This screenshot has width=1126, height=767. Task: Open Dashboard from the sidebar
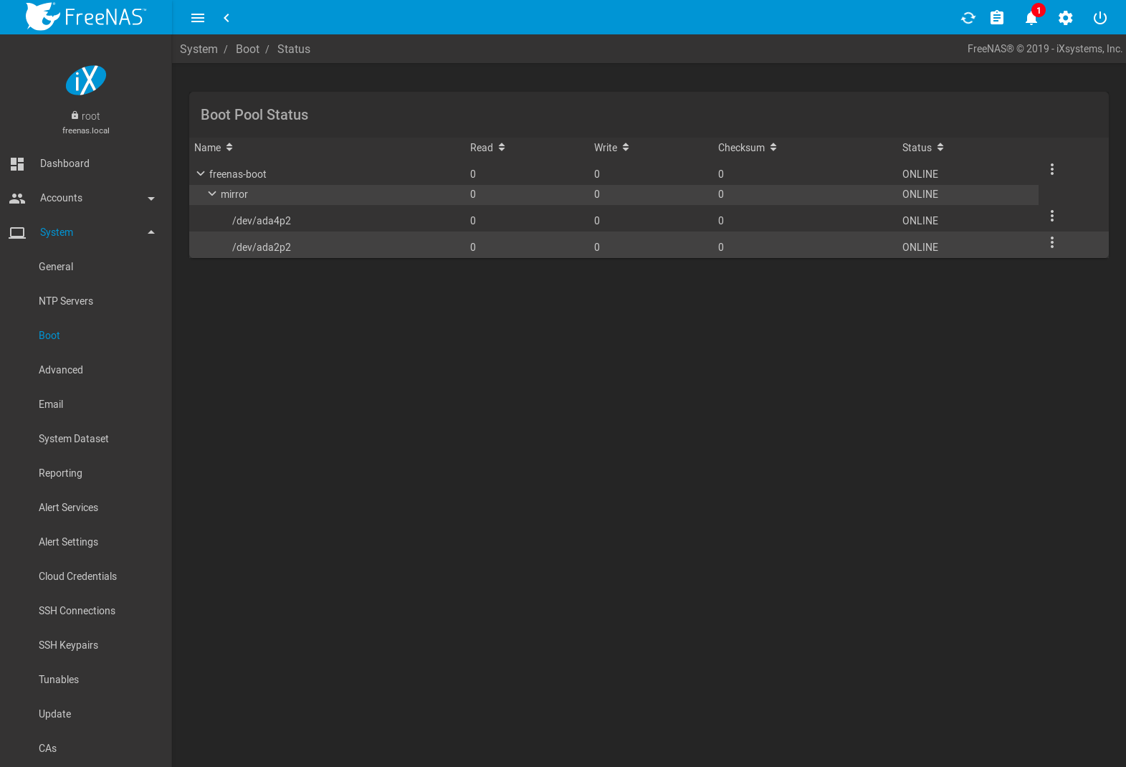click(x=65, y=163)
